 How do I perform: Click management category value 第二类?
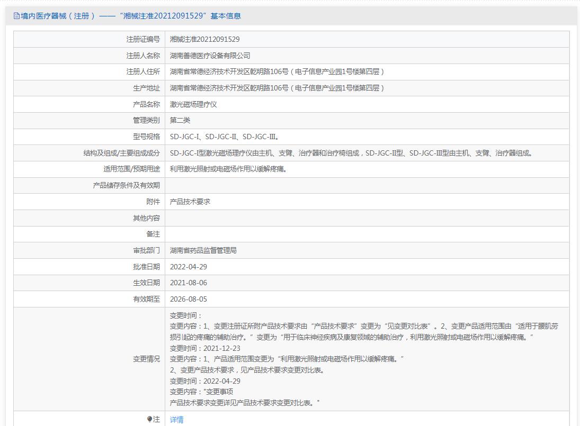coord(180,120)
